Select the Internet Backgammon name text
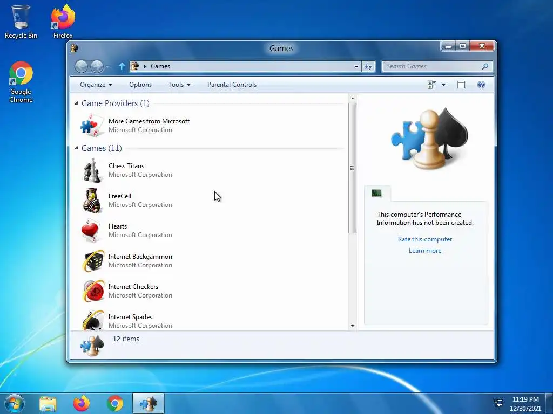The width and height of the screenshot is (553, 414). coord(140,256)
